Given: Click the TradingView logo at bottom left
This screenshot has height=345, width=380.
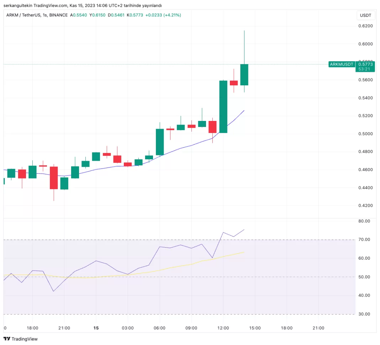Looking at the screenshot, I should (x=20, y=339).
